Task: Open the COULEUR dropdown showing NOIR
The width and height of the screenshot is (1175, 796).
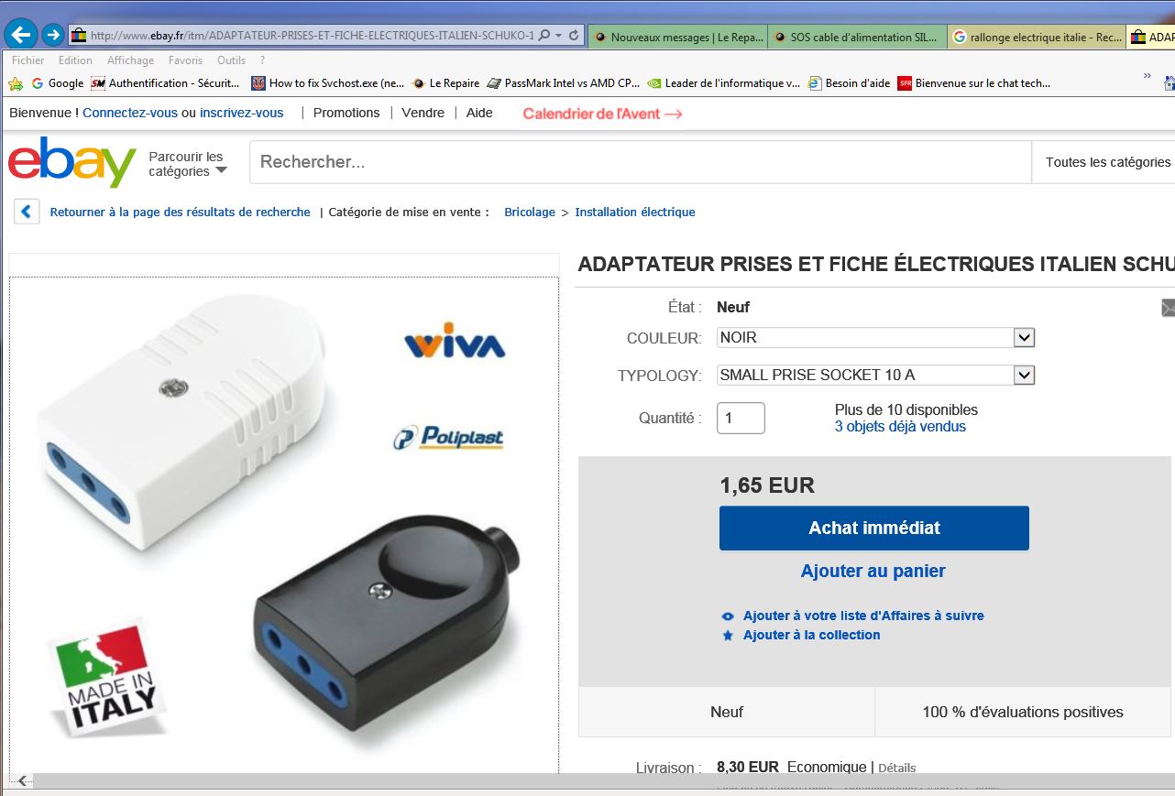Action: pyautogui.click(x=876, y=337)
